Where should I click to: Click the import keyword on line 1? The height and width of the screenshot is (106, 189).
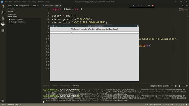click(56, 9)
